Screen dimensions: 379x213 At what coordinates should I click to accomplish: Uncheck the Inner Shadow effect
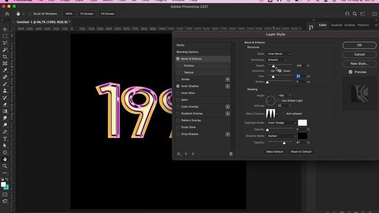(178, 86)
